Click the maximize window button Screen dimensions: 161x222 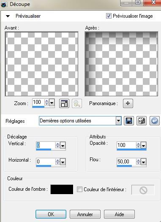[138, 3]
